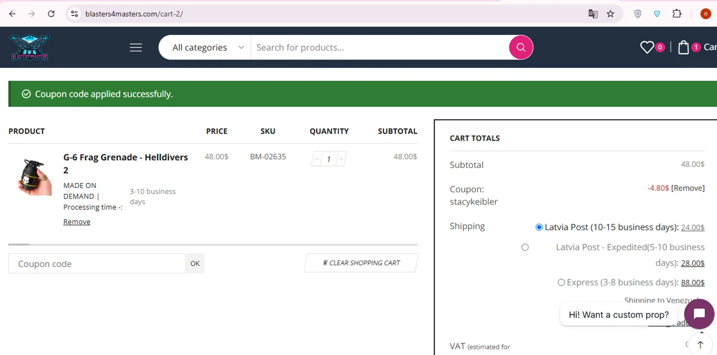This screenshot has height=355, width=717.
Task: Open the browser profile avatar
Action: click(x=706, y=14)
